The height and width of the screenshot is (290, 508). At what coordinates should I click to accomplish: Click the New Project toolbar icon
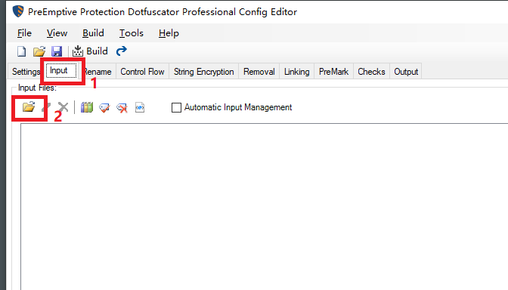coord(22,51)
